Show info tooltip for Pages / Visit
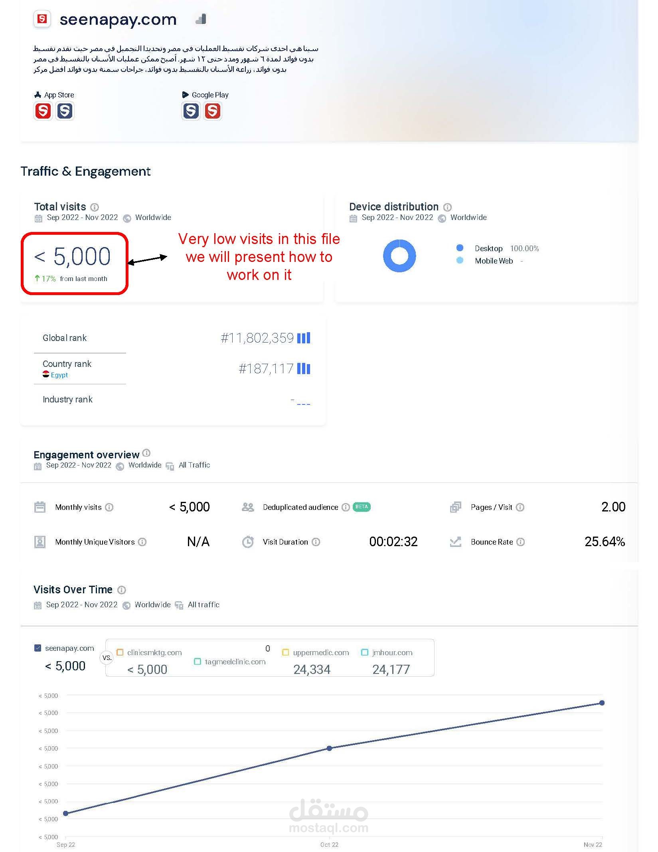658x852 pixels. 520,507
